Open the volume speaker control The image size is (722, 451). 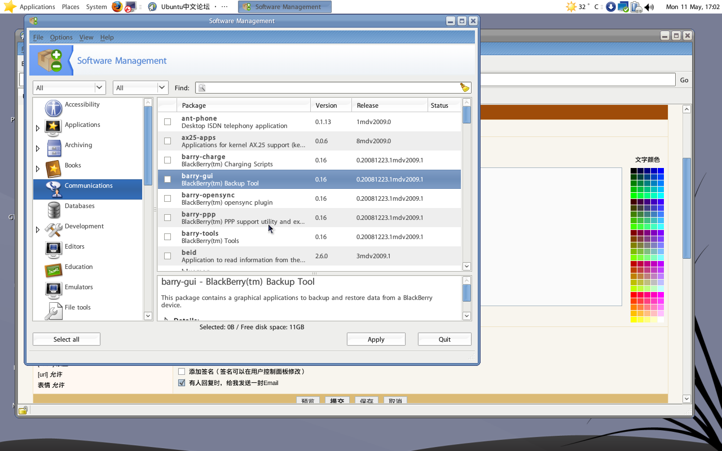[x=649, y=7]
